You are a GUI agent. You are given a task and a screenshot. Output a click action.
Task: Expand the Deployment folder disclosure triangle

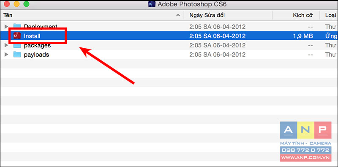coord(6,27)
